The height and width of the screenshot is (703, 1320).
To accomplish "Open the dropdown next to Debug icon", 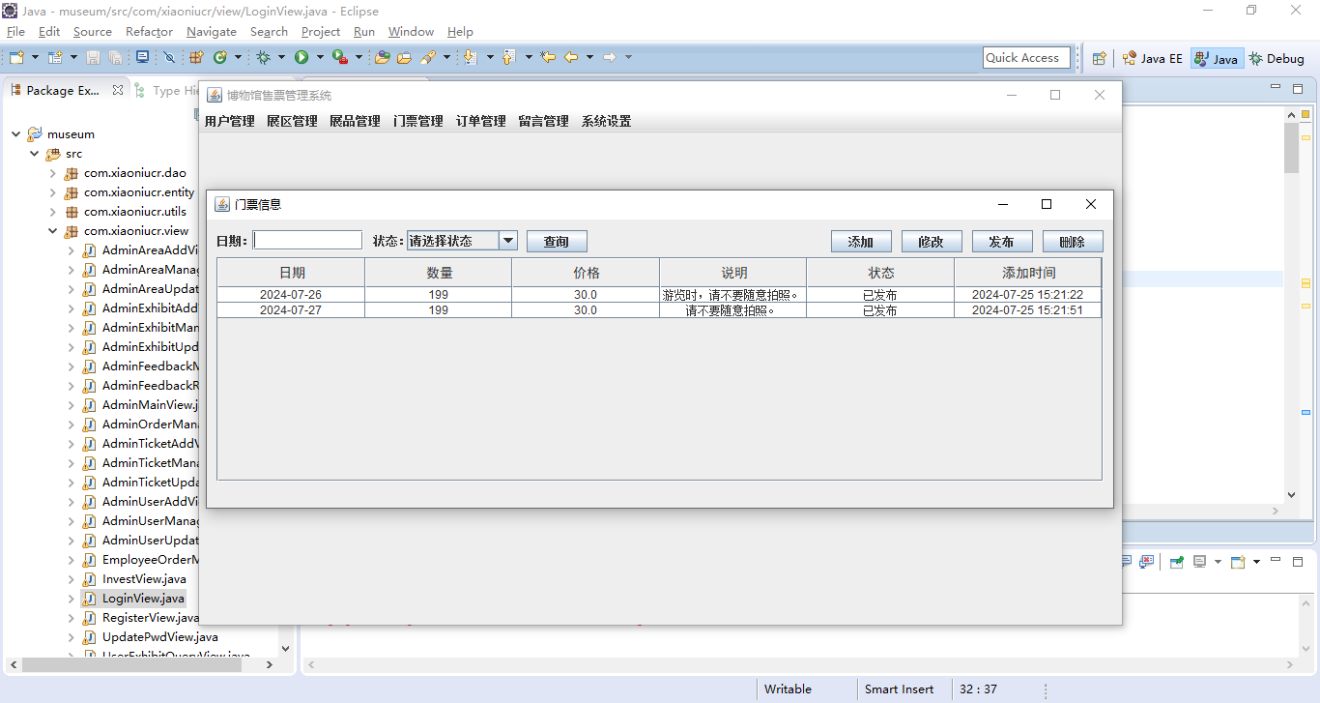I will [281, 58].
